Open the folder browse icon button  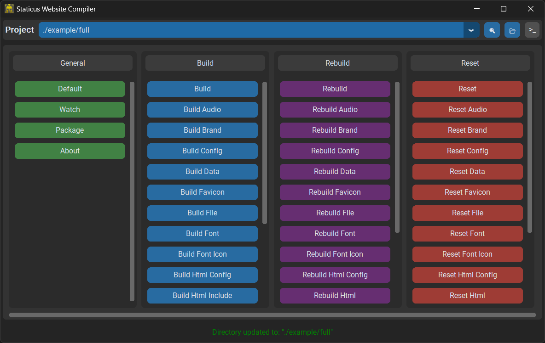(x=512, y=30)
